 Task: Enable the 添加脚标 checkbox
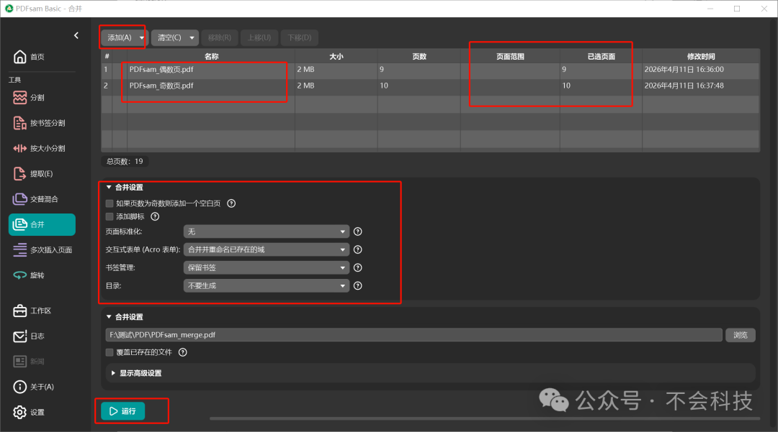[x=109, y=217]
